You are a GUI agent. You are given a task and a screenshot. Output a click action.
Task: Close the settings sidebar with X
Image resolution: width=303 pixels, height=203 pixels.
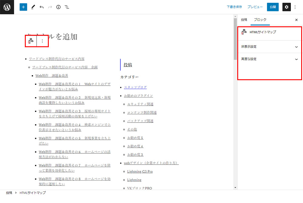pos(296,20)
